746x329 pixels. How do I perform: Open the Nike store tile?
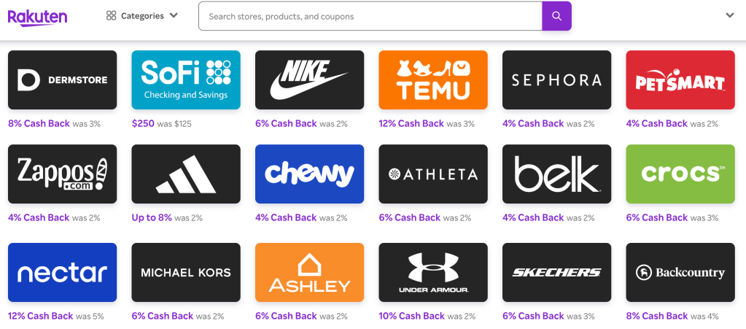pyautogui.click(x=309, y=80)
